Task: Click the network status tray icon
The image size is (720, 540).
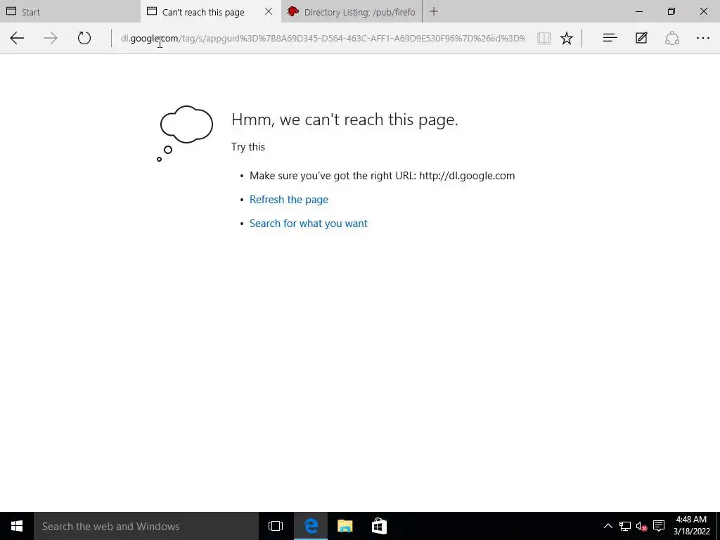Action: pyautogui.click(x=625, y=526)
